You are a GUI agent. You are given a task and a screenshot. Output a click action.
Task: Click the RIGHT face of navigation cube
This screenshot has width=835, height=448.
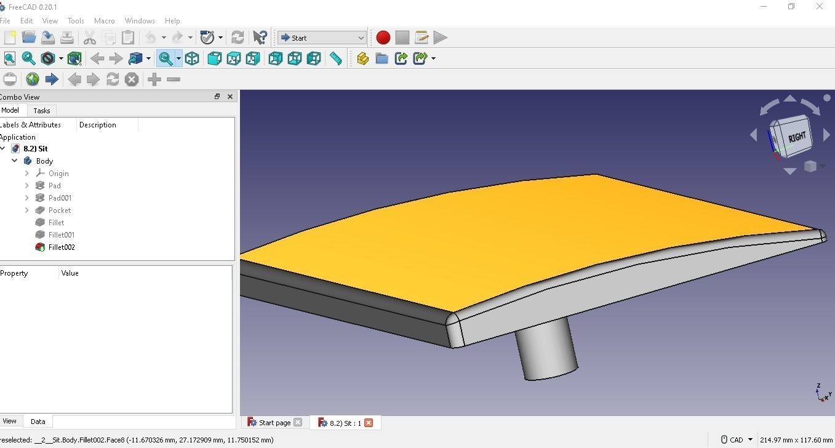coord(796,137)
